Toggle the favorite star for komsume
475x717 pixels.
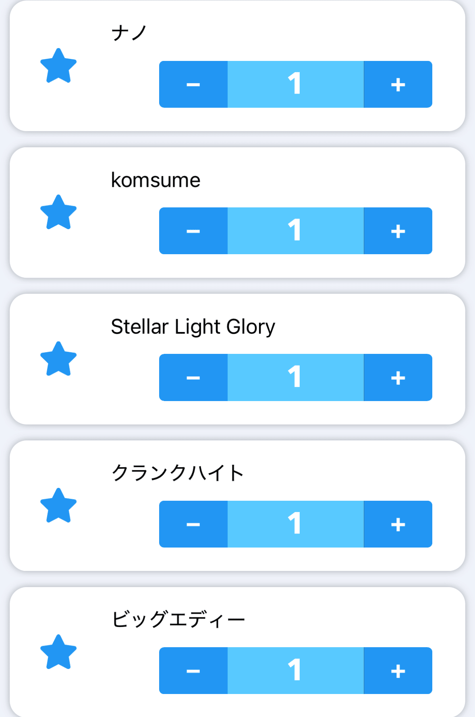click(x=58, y=212)
